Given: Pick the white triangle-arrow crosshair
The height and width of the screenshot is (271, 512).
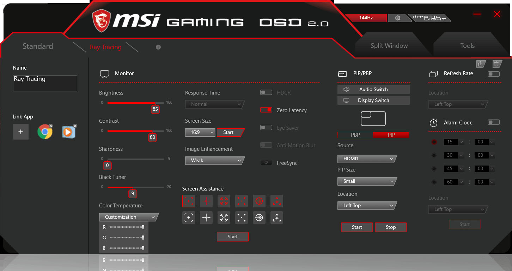Looking at the screenshot, I should point(277,218).
